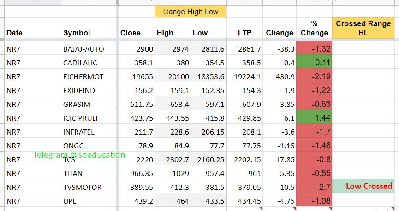Select the UPL symbol cell

pos(88,200)
